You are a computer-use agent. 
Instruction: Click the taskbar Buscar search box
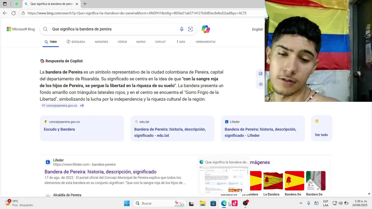point(160,203)
